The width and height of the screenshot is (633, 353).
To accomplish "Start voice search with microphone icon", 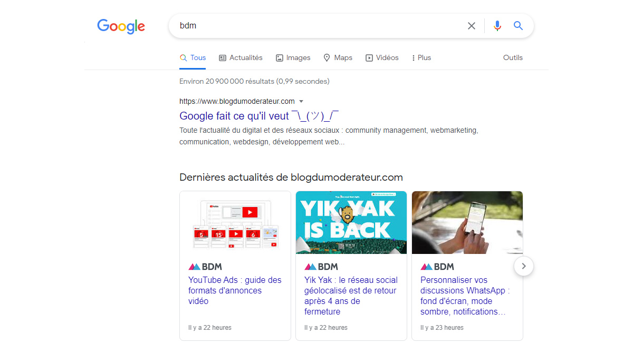I will tap(497, 26).
